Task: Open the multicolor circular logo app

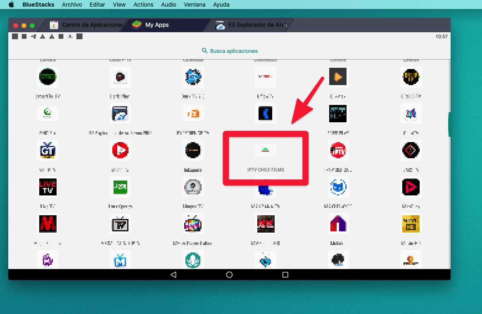Action: (411, 114)
